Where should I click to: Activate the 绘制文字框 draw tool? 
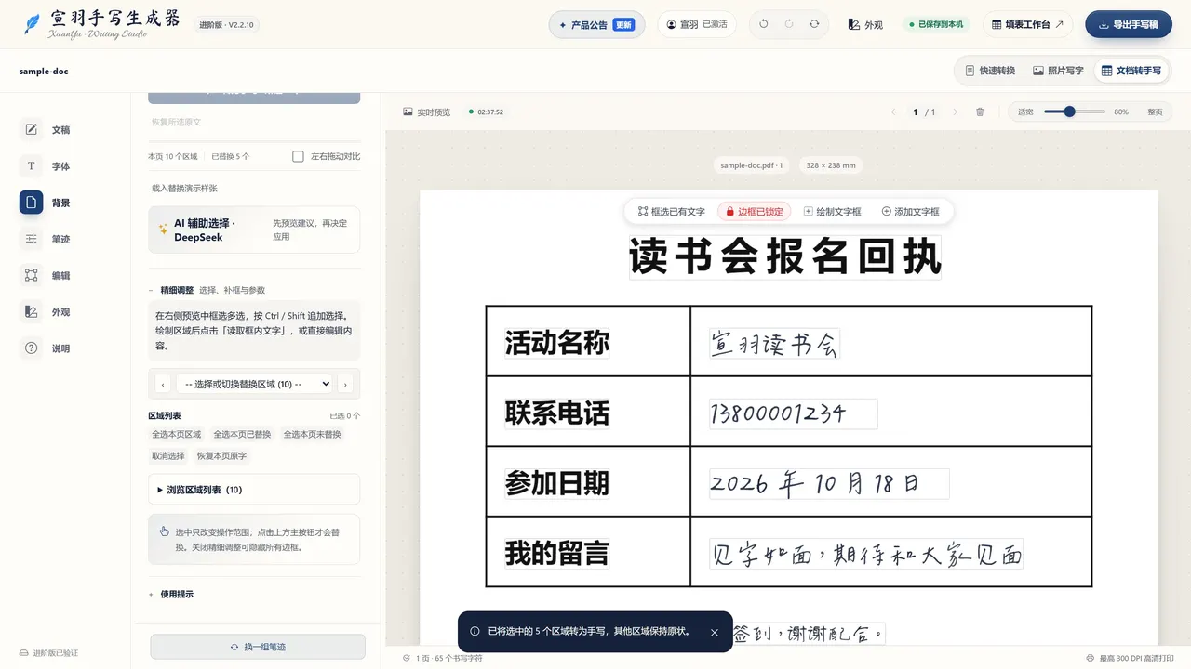point(833,212)
